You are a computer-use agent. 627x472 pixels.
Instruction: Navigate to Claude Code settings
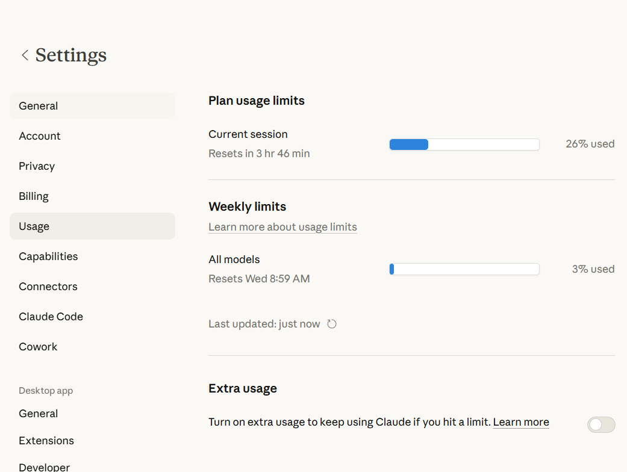point(51,317)
